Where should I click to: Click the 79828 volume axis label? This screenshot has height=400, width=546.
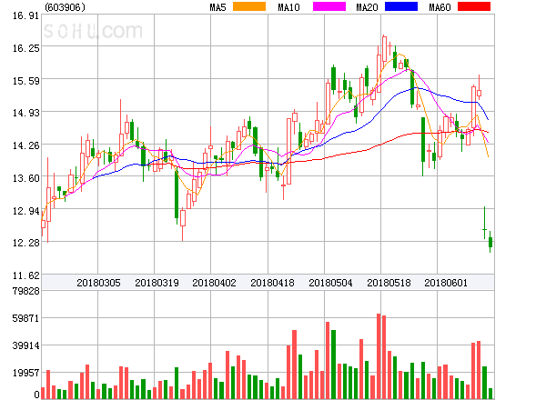pos(25,291)
